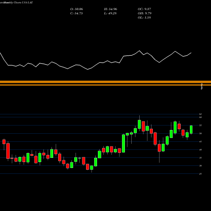This screenshot has height=211, width=211.
Task: Select the high value 'H: 54.96'
Action: pos(111,9)
